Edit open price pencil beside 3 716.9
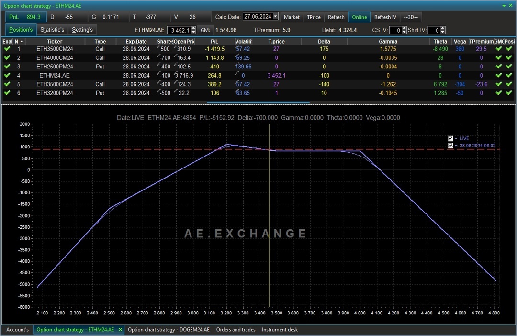The width and height of the screenshot is (517, 336). pos(175,74)
